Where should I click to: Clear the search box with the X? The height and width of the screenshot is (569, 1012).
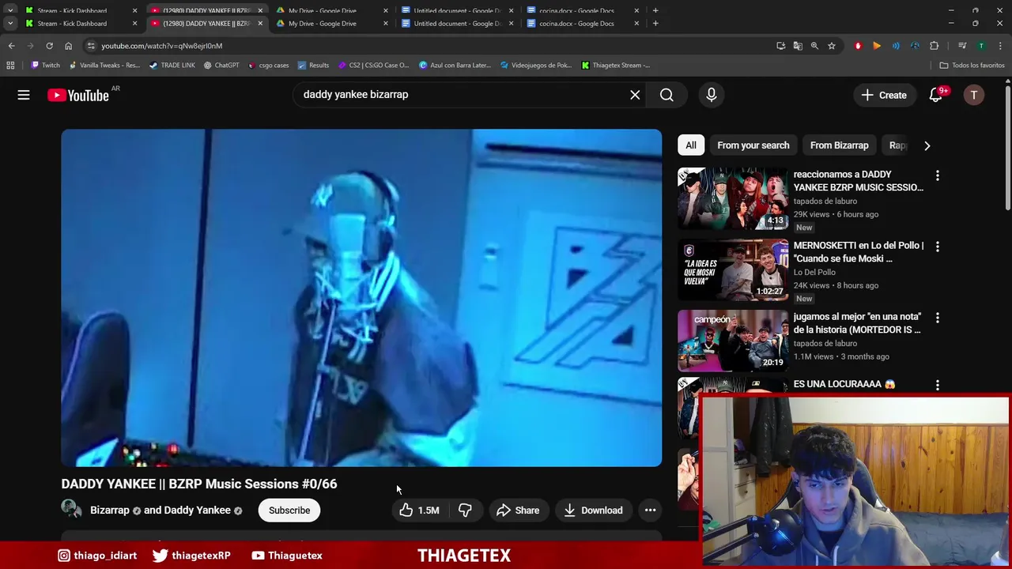point(635,95)
